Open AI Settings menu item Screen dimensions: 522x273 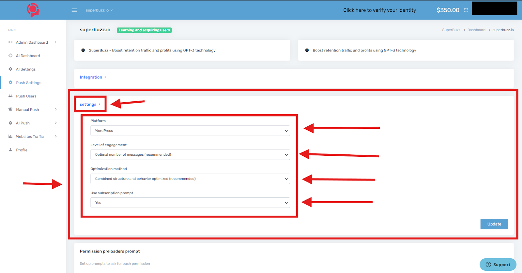[26, 69]
